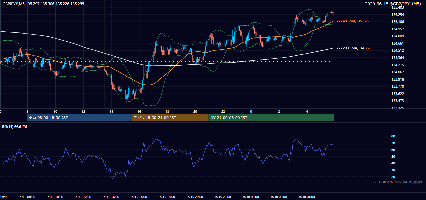
Task: Click the 6/16 04:00 time axis label
Action: [x=307, y=197]
